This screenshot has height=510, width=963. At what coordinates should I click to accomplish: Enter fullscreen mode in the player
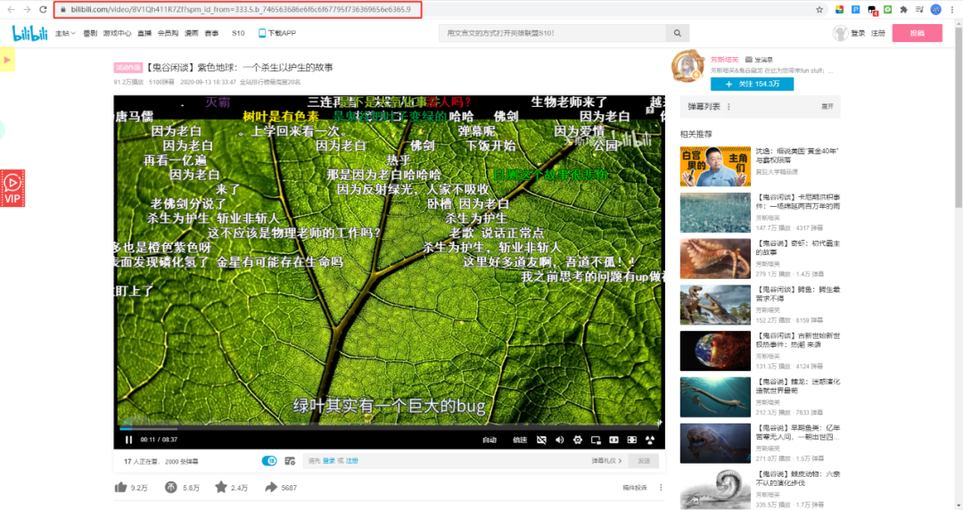[x=632, y=440]
